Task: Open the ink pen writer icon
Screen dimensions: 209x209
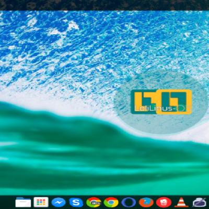Action: point(200,202)
